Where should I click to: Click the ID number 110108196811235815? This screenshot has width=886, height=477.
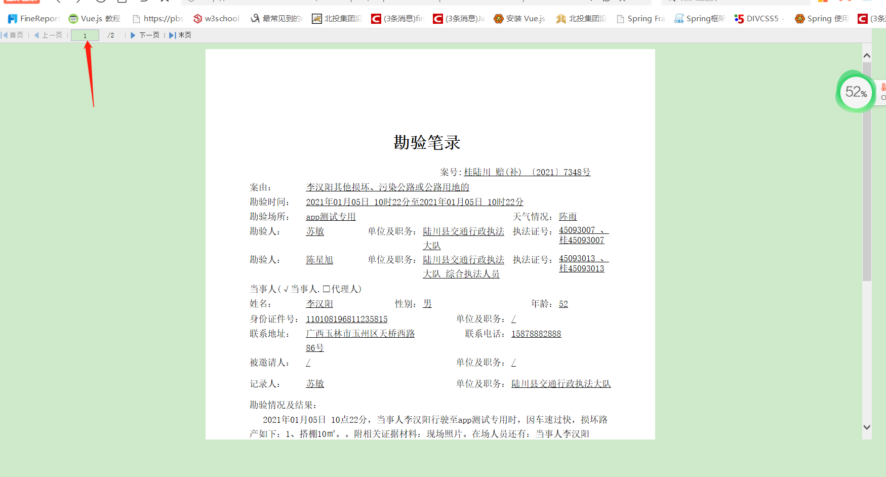point(347,319)
